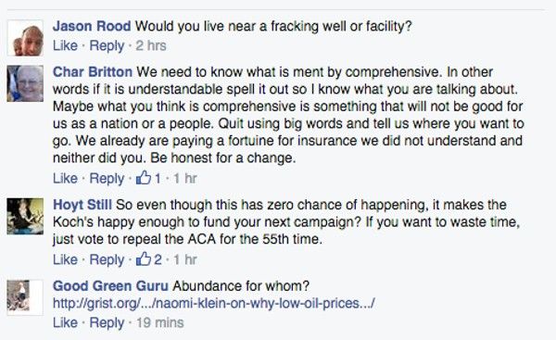Click thumbs-up icon on Char Britton's comment
This screenshot has height=340, width=556.
point(144,178)
